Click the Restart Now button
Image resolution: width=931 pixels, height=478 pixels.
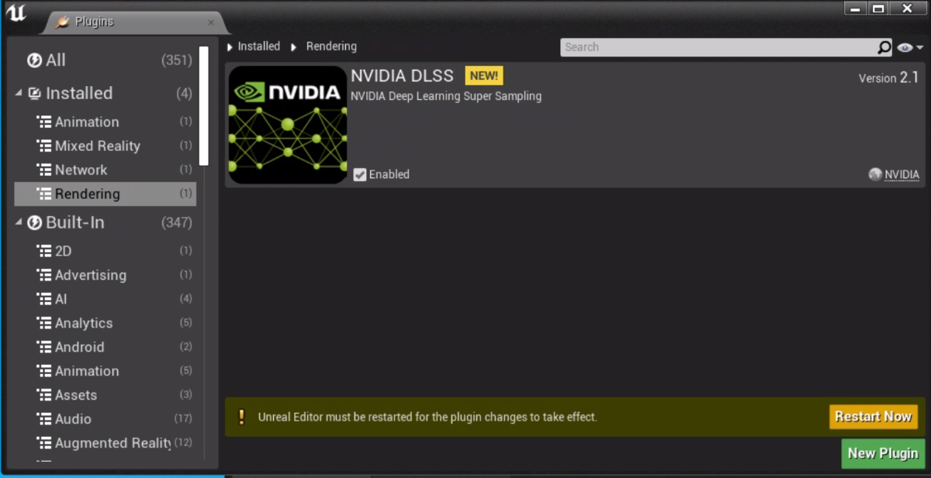874,417
